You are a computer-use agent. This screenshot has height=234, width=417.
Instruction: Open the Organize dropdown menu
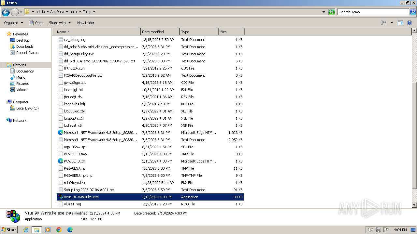(x=13, y=23)
